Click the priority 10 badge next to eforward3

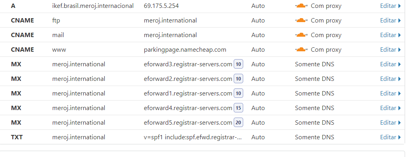point(238,64)
